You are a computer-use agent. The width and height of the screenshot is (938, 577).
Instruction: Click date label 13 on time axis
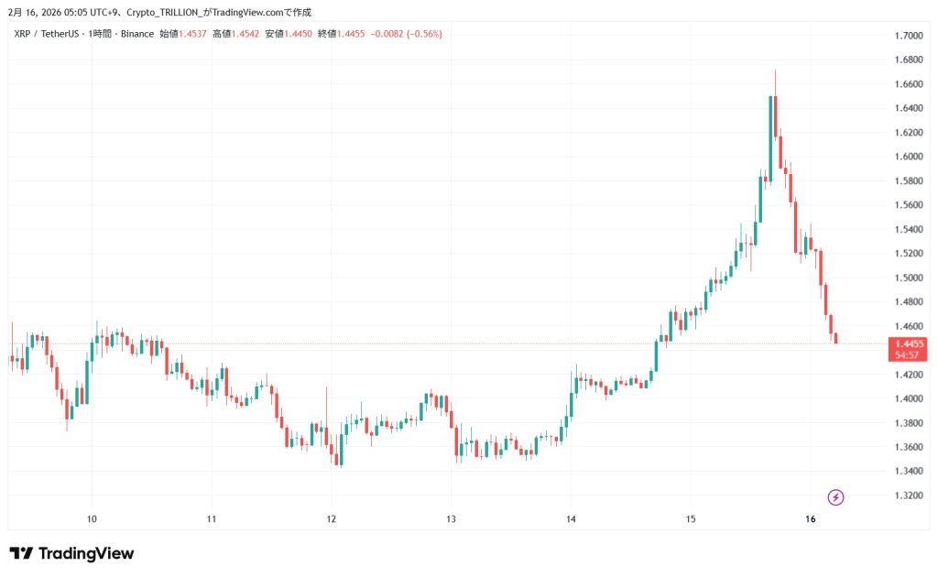(451, 519)
